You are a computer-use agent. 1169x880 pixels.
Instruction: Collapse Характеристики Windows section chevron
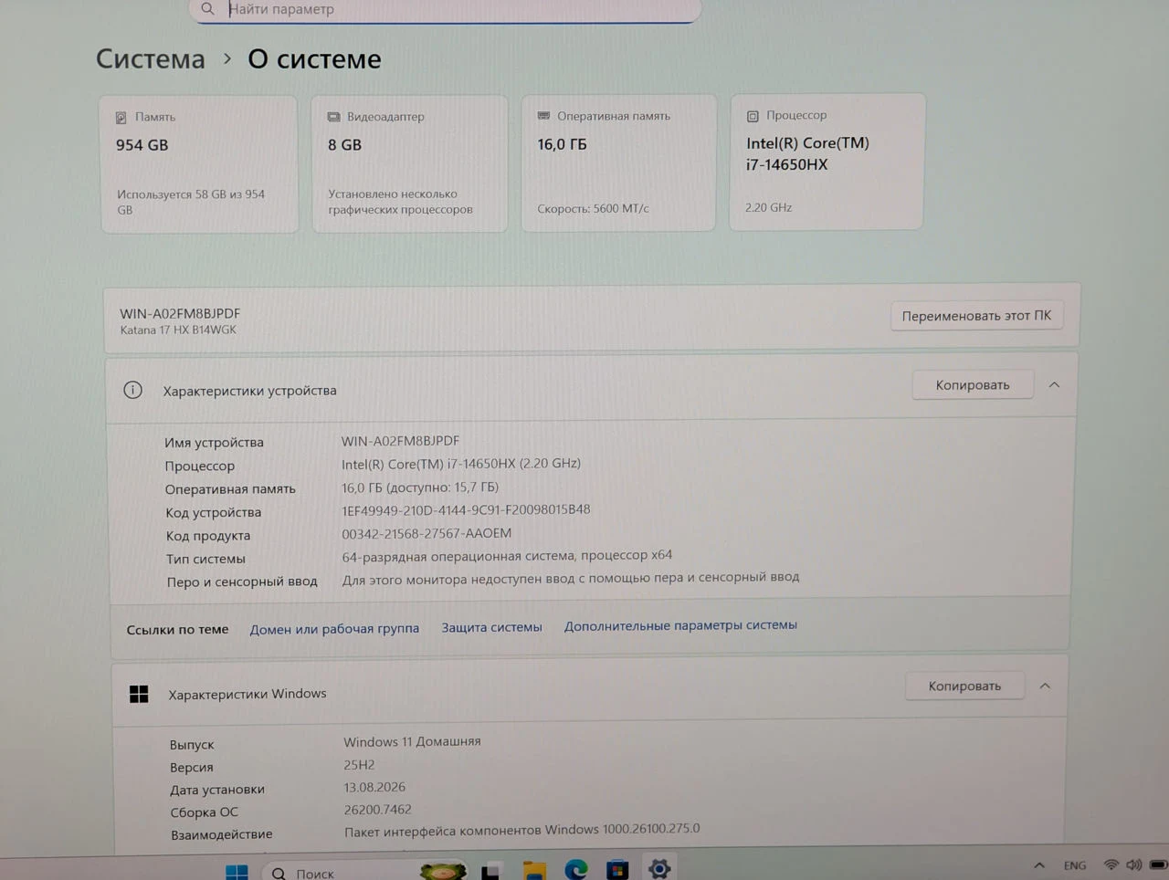(1045, 686)
